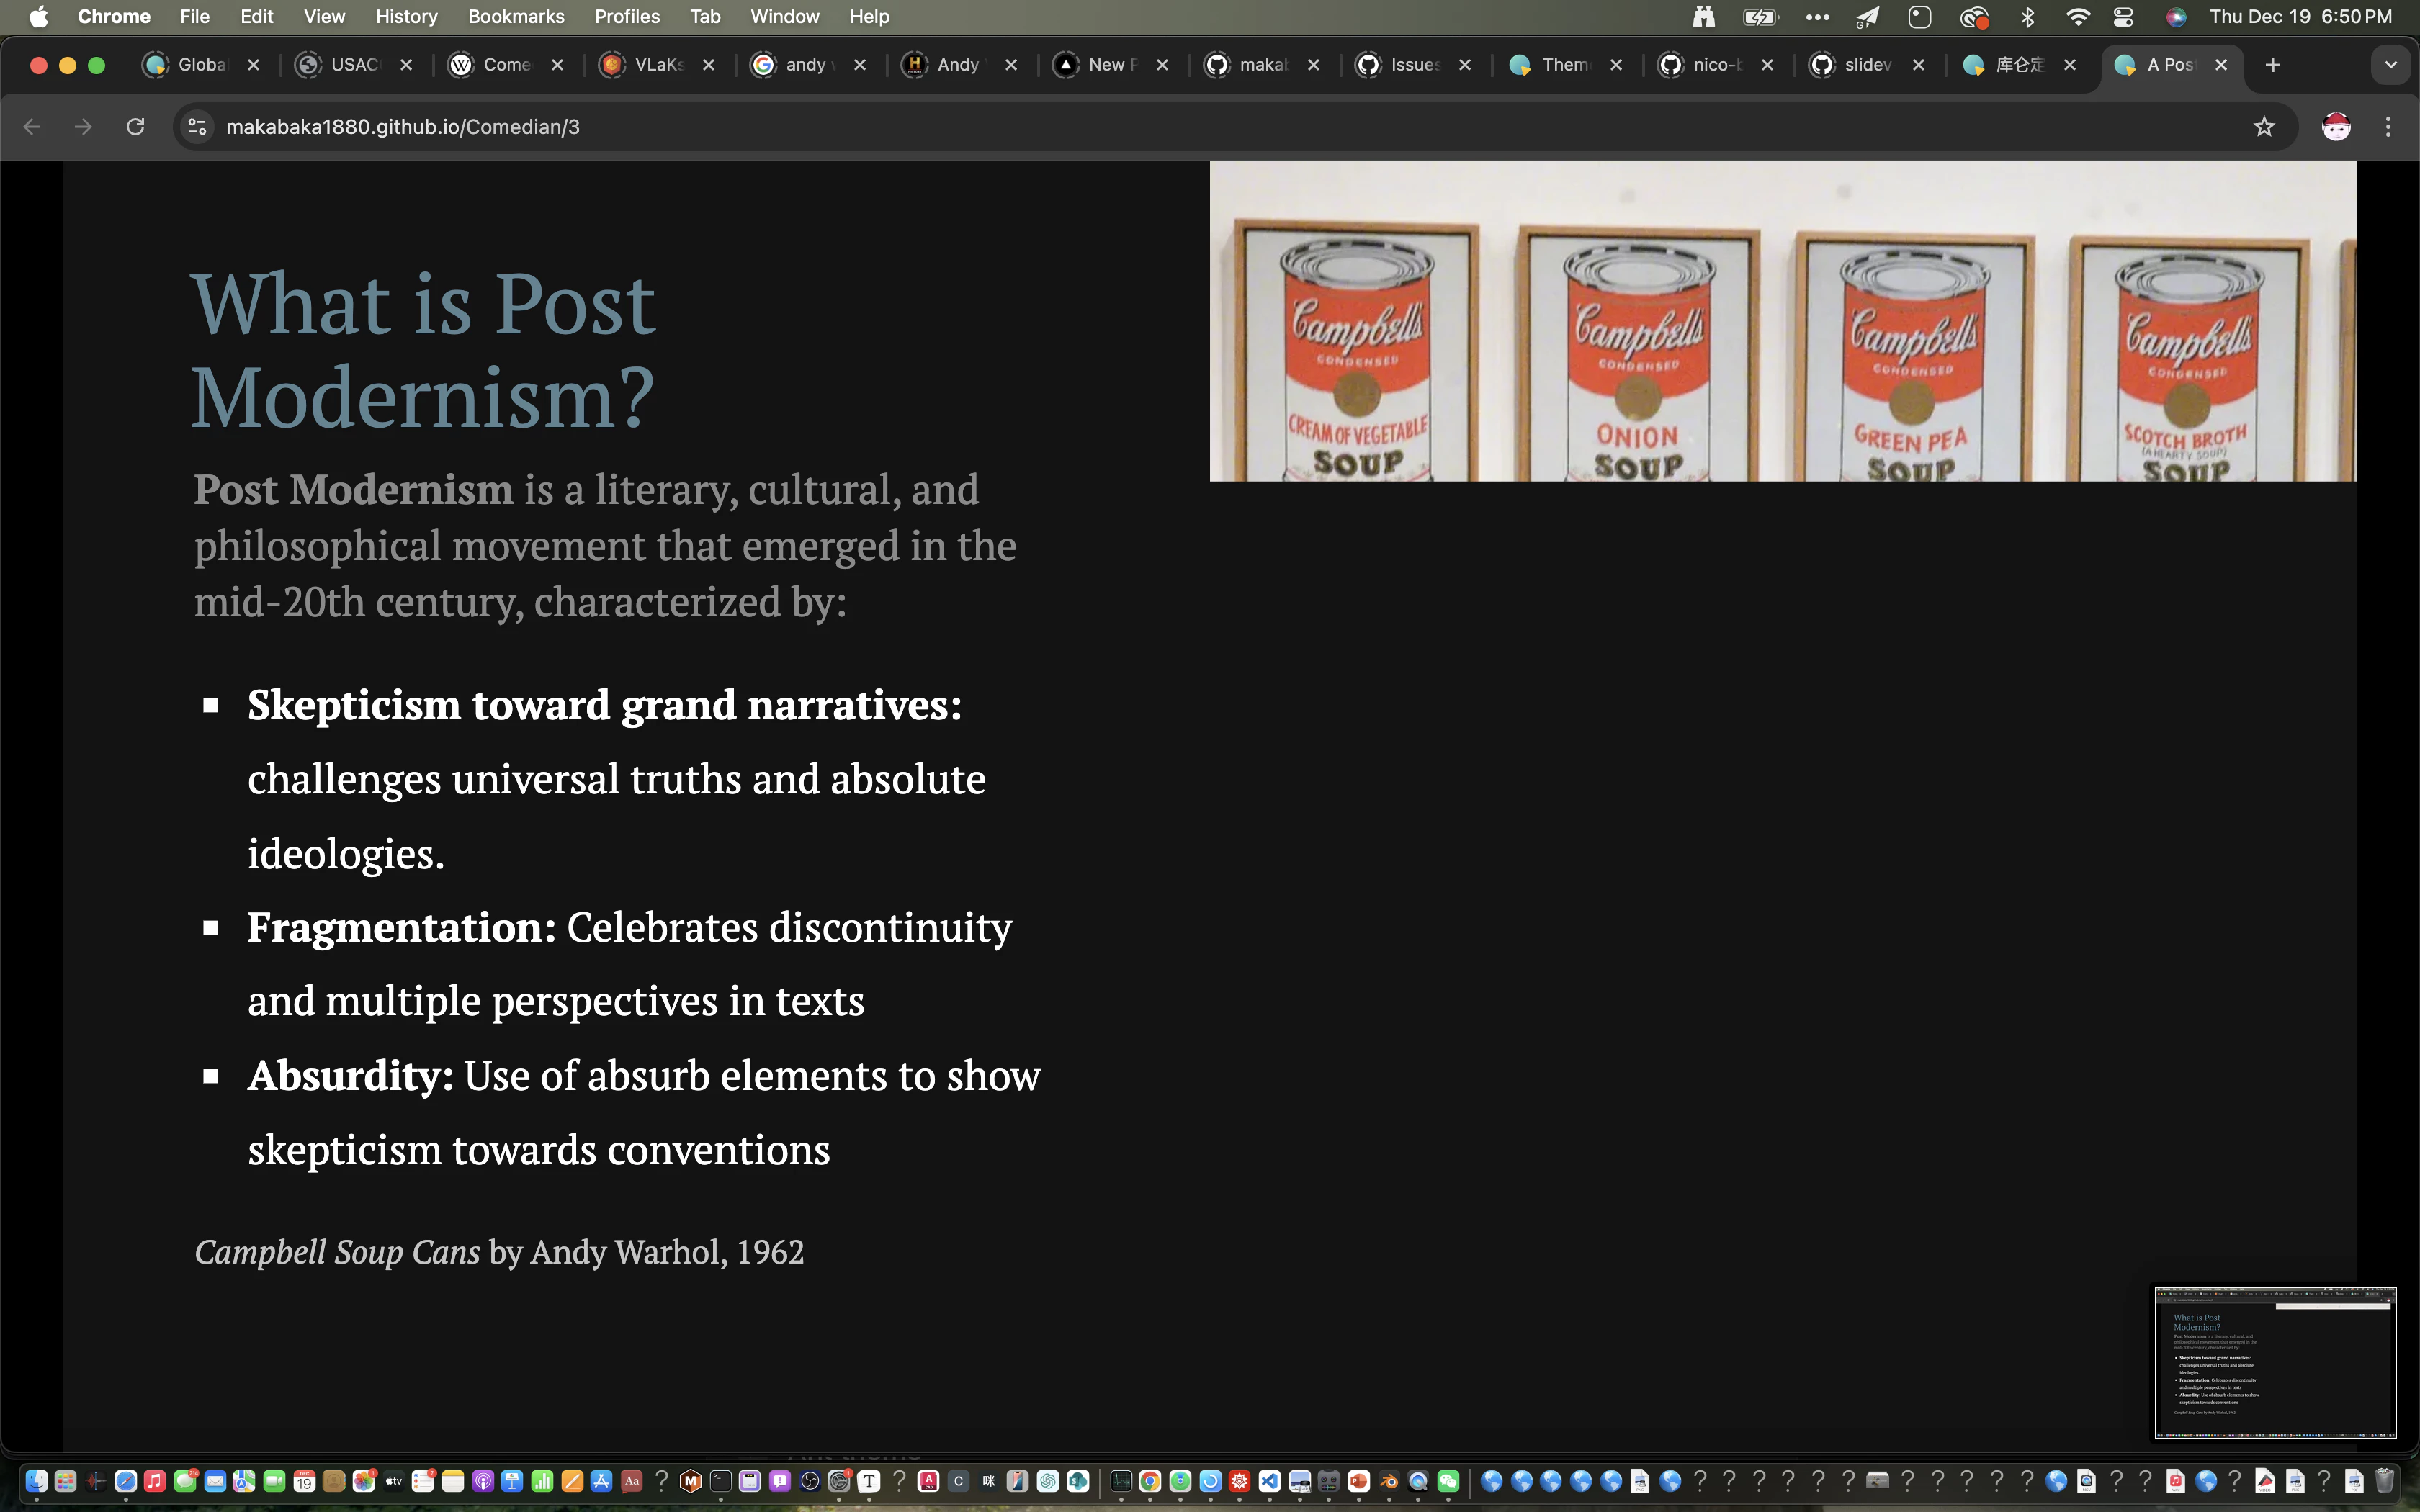Click the Tab menu in Chrome menubar
Image resolution: width=2420 pixels, height=1512 pixels.
point(702,16)
